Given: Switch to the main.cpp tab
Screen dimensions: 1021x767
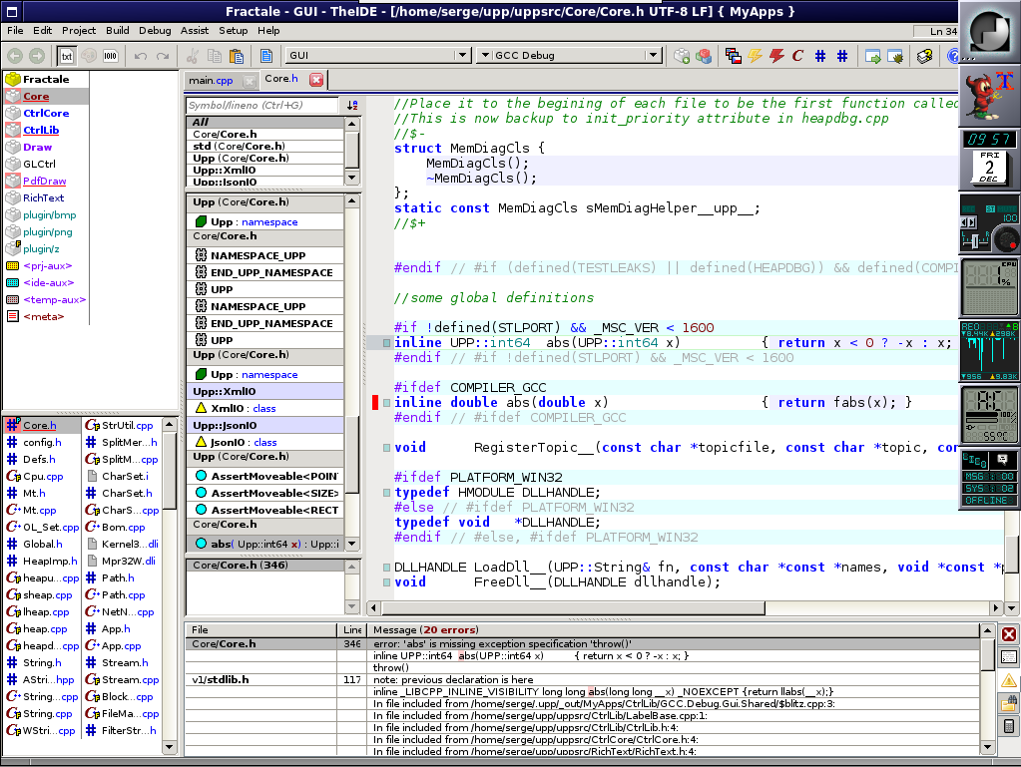Looking at the screenshot, I should (x=211, y=80).
